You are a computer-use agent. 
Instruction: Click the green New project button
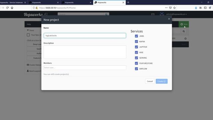click(184, 24)
